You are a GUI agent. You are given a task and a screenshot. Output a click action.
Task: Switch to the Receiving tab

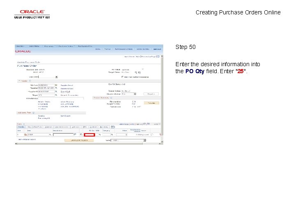click(x=104, y=127)
